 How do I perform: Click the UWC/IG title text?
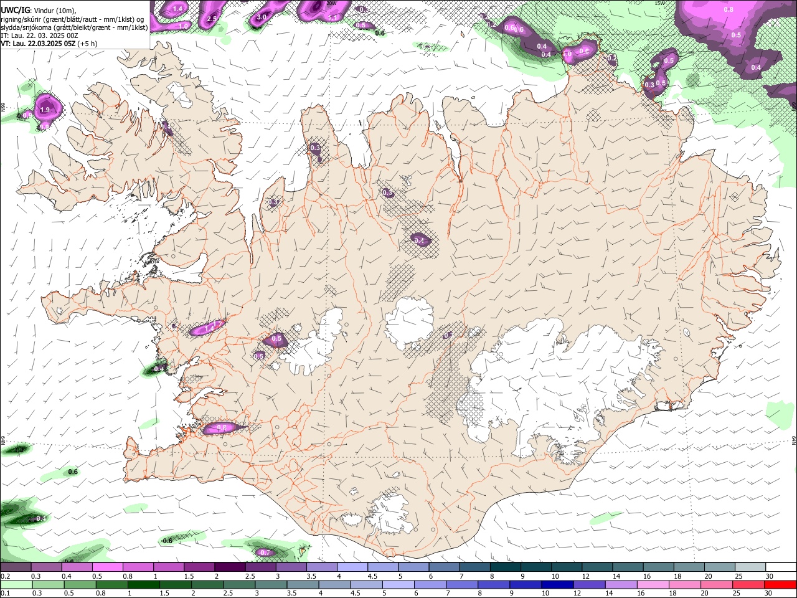point(14,10)
